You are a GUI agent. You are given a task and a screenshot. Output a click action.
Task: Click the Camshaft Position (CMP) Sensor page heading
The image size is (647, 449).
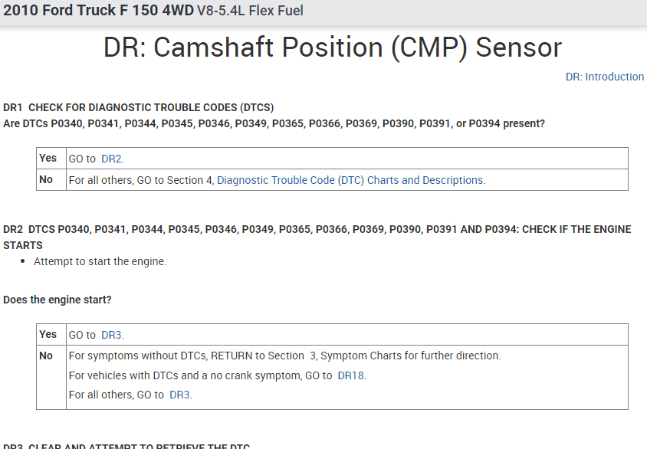coord(332,48)
